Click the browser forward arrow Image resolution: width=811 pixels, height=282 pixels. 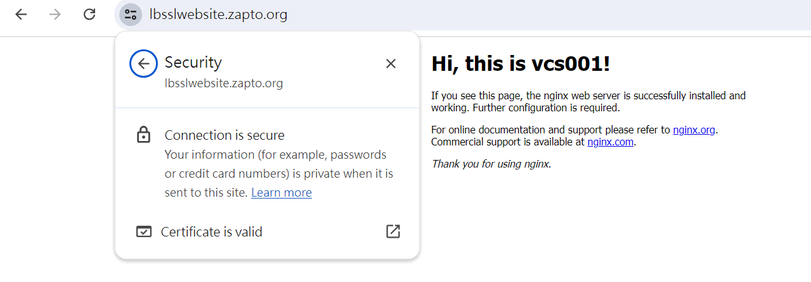(55, 15)
